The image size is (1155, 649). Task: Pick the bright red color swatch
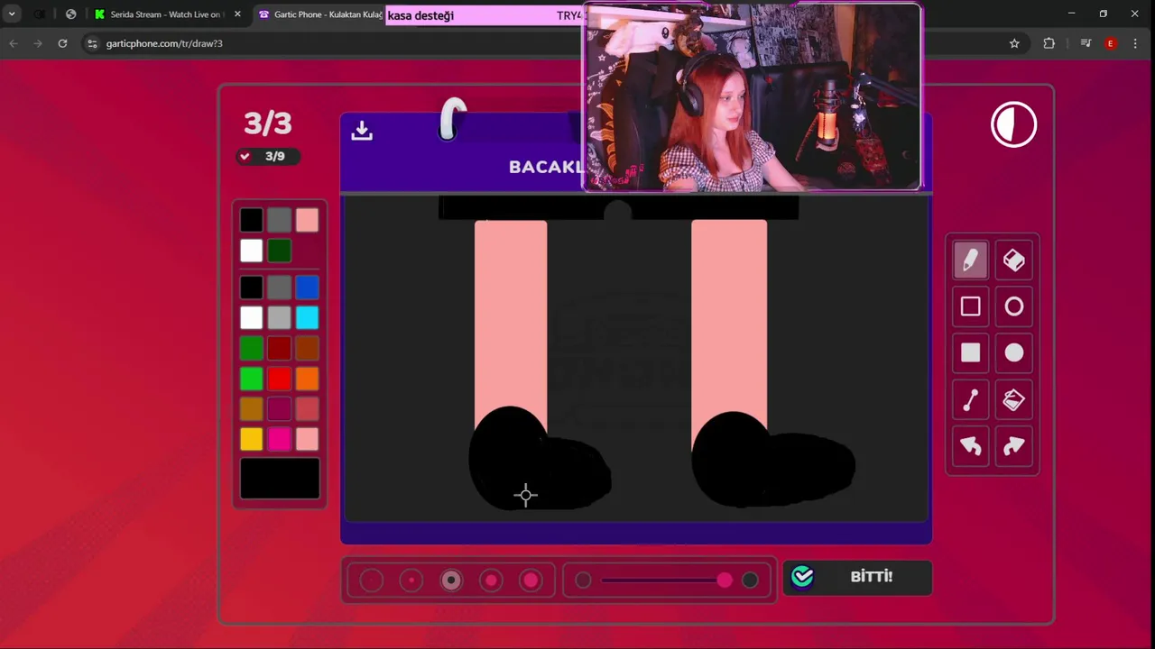279,379
